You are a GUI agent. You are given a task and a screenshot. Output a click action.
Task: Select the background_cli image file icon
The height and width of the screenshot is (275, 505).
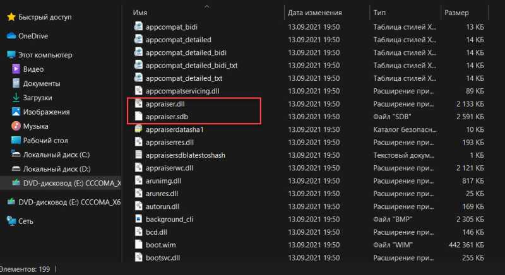138,219
